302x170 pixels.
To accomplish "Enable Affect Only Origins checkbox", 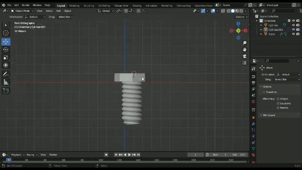I will (278, 99).
